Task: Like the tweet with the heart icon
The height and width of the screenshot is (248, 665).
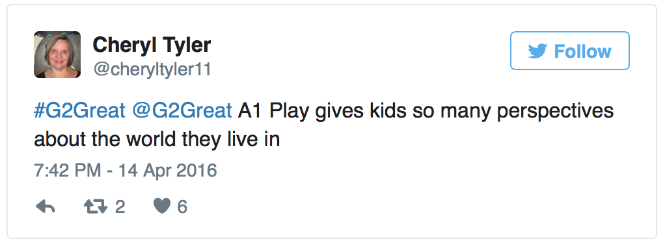Action: click(161, 206)
